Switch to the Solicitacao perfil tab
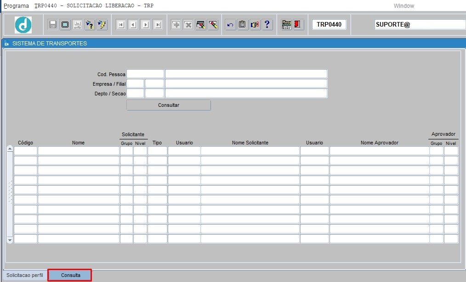 coord(25,275)
